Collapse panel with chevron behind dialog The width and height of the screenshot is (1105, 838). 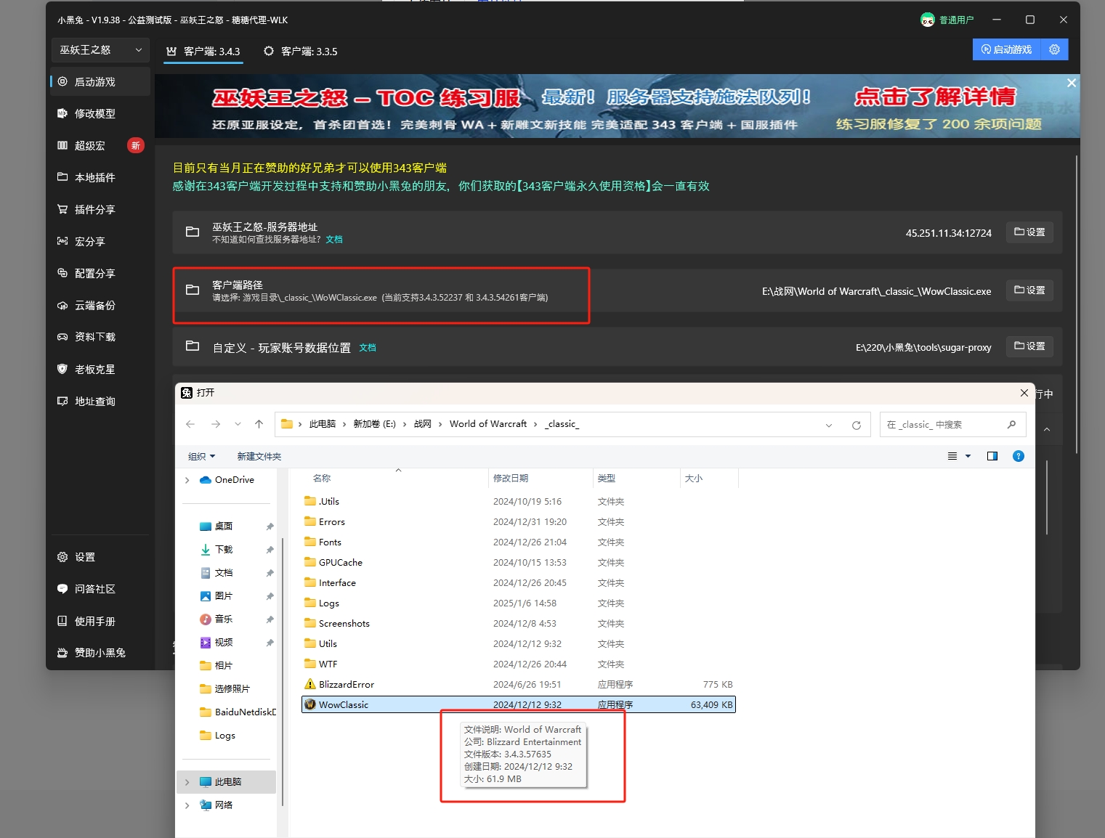pyautogui.click(x=1047, y=429)
